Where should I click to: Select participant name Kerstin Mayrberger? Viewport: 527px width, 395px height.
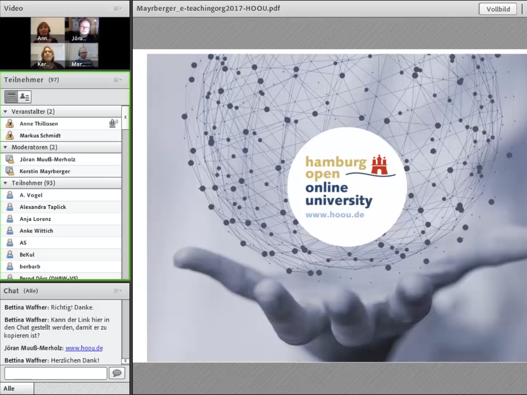[x=45, y=171]
